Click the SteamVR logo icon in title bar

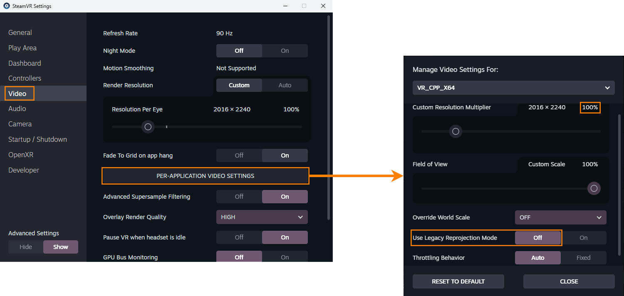[x=6, y=6]
